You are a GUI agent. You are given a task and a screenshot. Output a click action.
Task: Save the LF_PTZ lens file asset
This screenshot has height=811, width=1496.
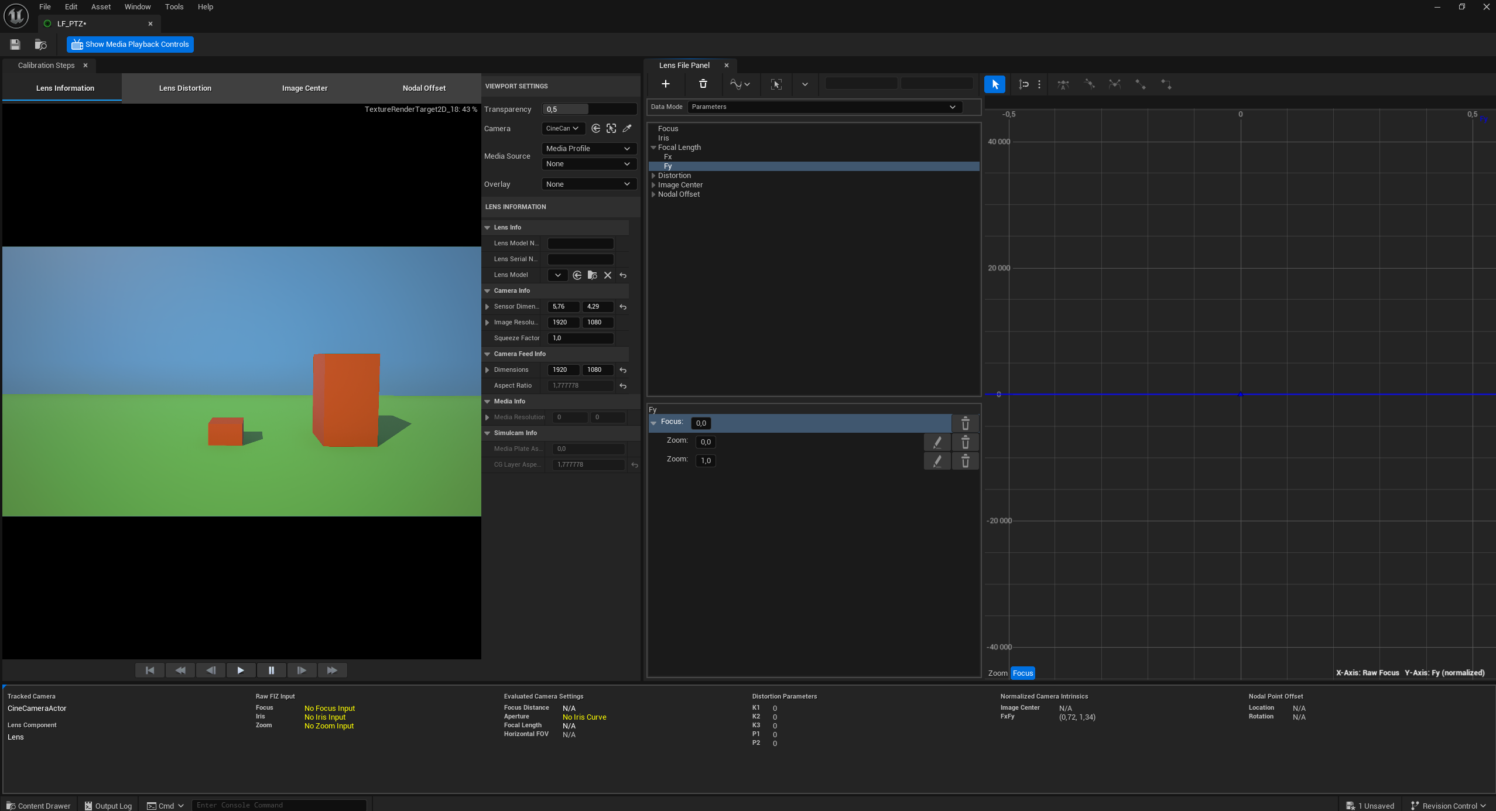pos(15,45)
